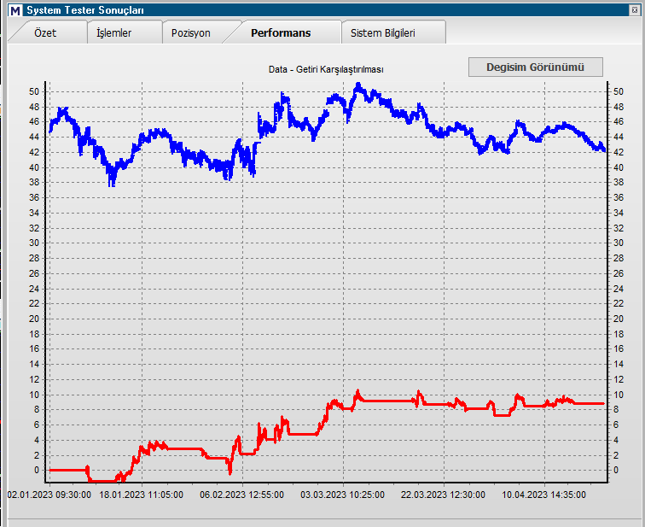This screenshot has height=527, width=645.
Task: Click the date label 22.03.2023 12:30:00
Action: coord(443,495)
